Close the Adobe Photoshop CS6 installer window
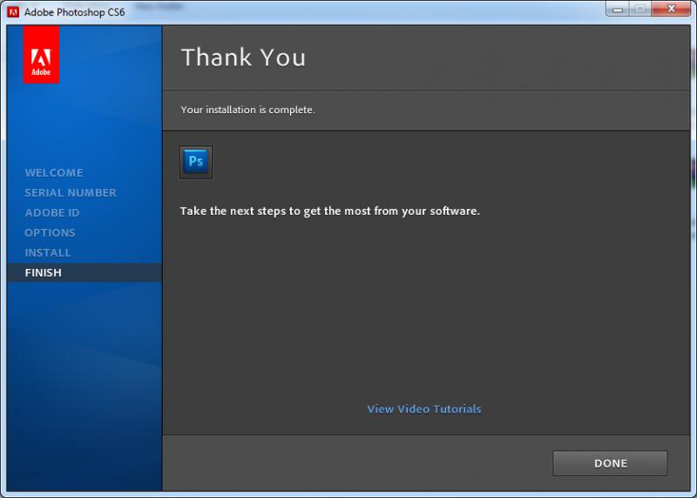The height and width of the screenshot is (498, 697). [671, 9]
